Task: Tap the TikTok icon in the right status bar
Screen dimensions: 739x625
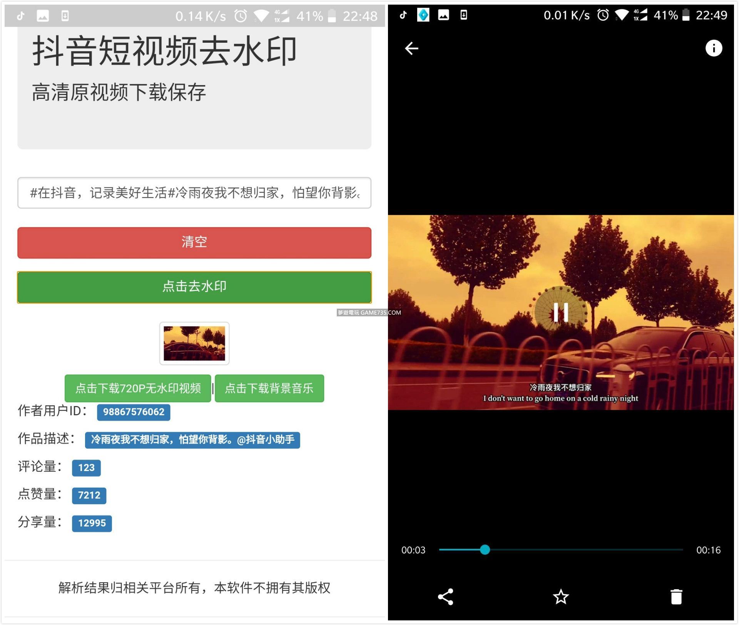Action: pyautogui.click(x=403, y=15)
